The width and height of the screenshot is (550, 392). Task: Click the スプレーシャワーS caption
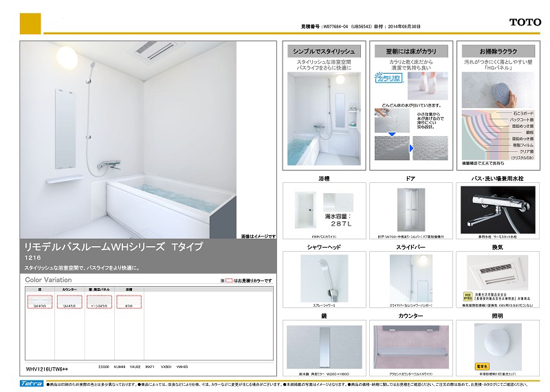(x=324, y=305)
